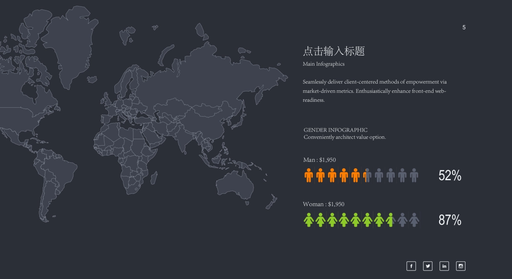Image resolution: width=512 pixels, height=279 pixels.
Task: Click the 52% percentage indicator
Action: coord(449,175)
